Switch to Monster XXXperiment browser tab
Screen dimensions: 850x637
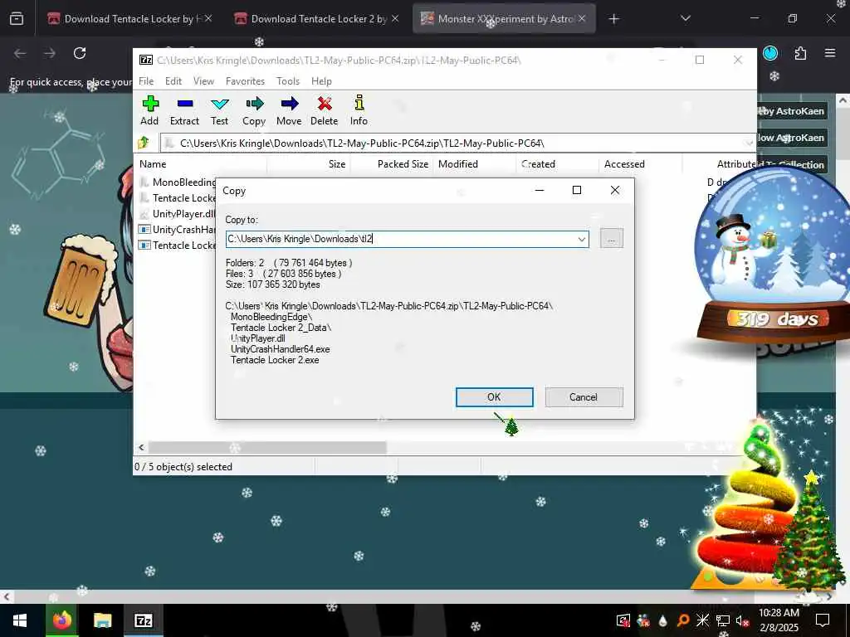[x=504, y=19]
